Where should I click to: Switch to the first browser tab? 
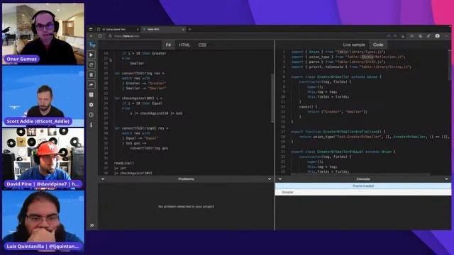[x=118, y=30]
